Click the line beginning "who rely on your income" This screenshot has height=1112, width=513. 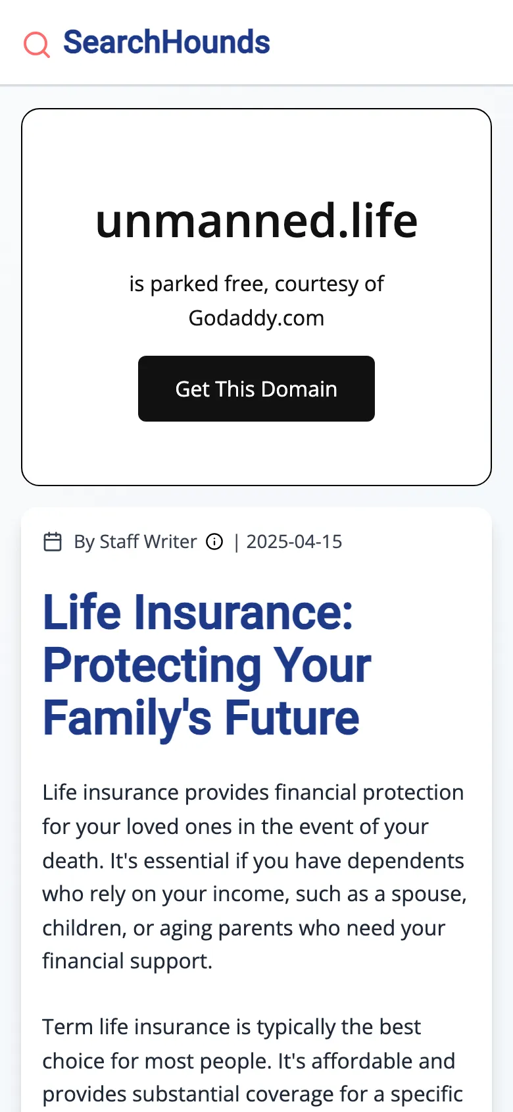255,894
